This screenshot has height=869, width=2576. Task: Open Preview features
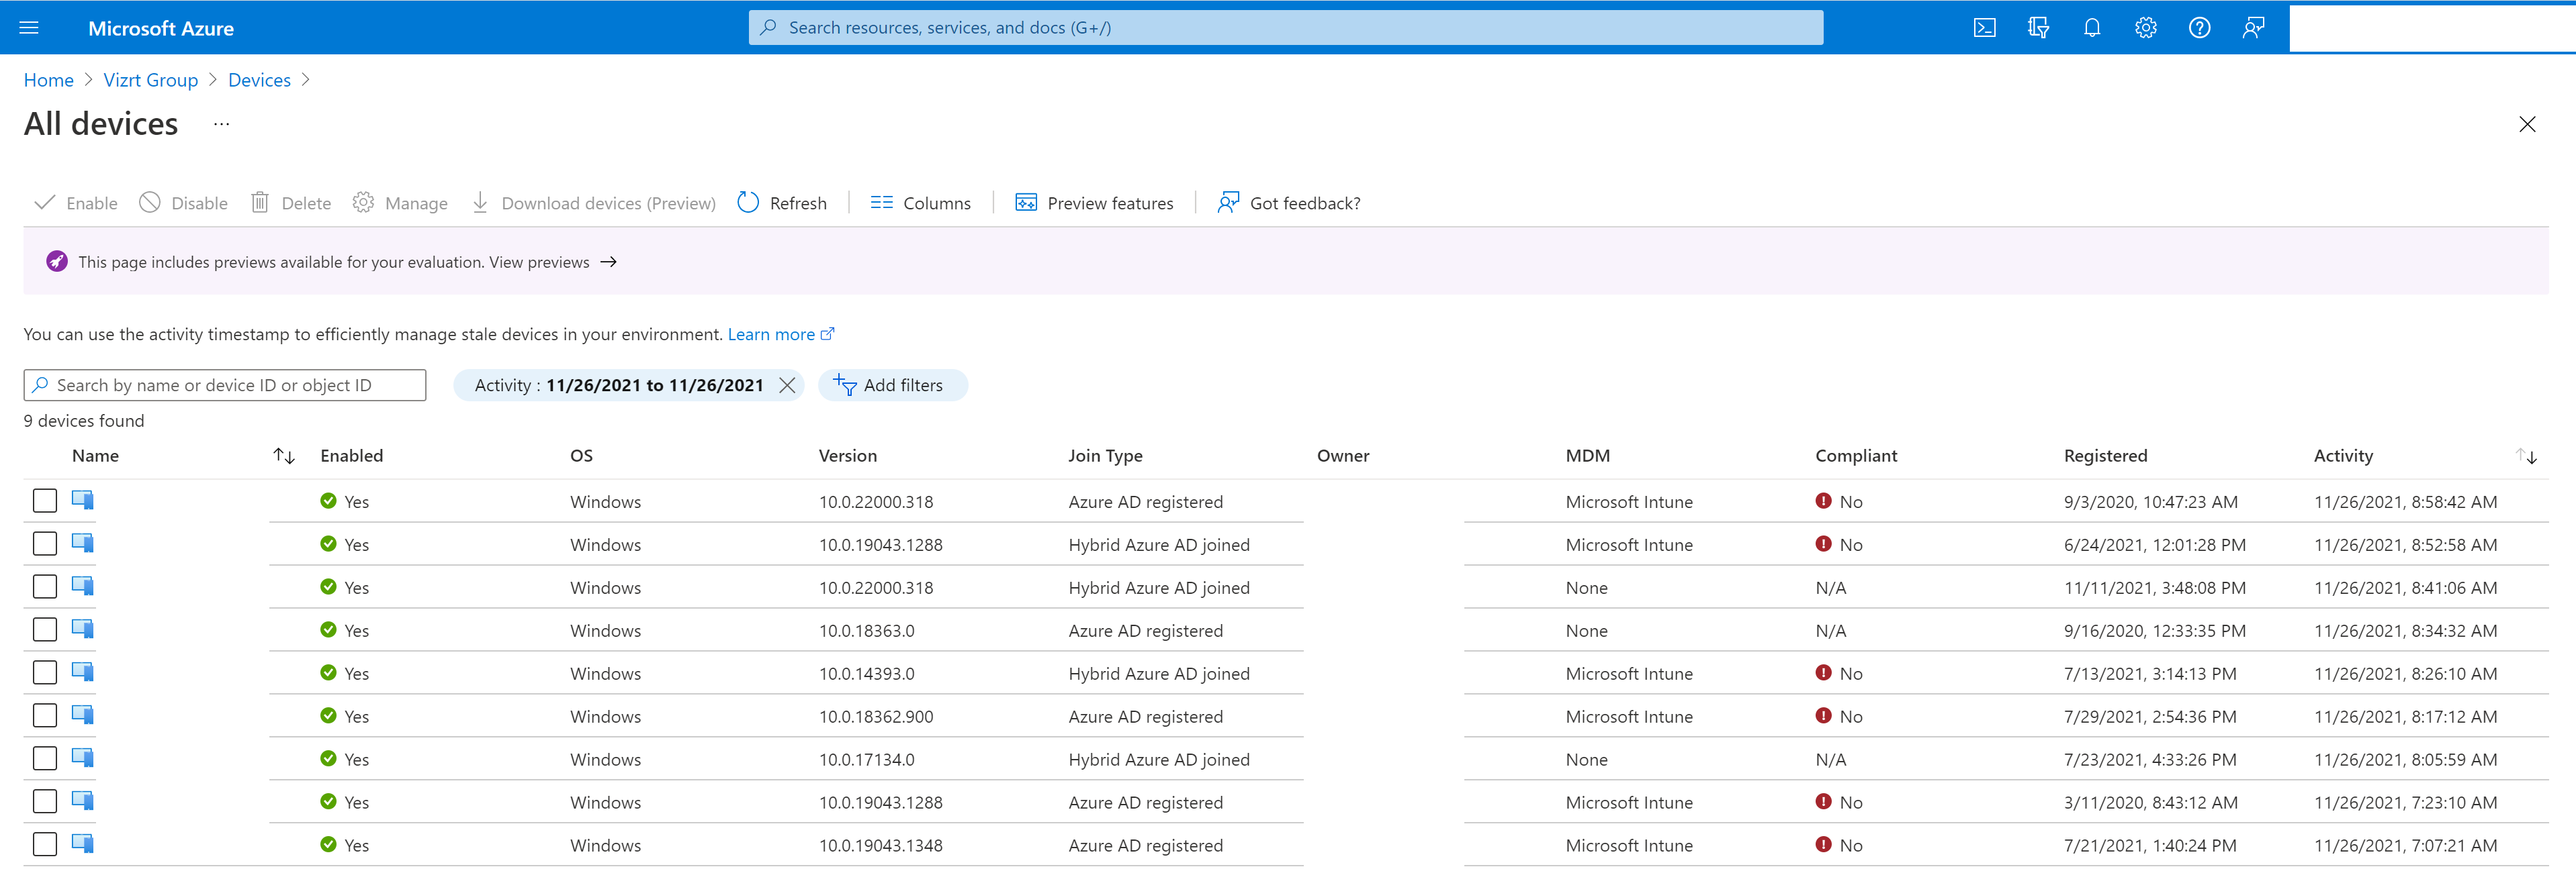click(1094, 204)
